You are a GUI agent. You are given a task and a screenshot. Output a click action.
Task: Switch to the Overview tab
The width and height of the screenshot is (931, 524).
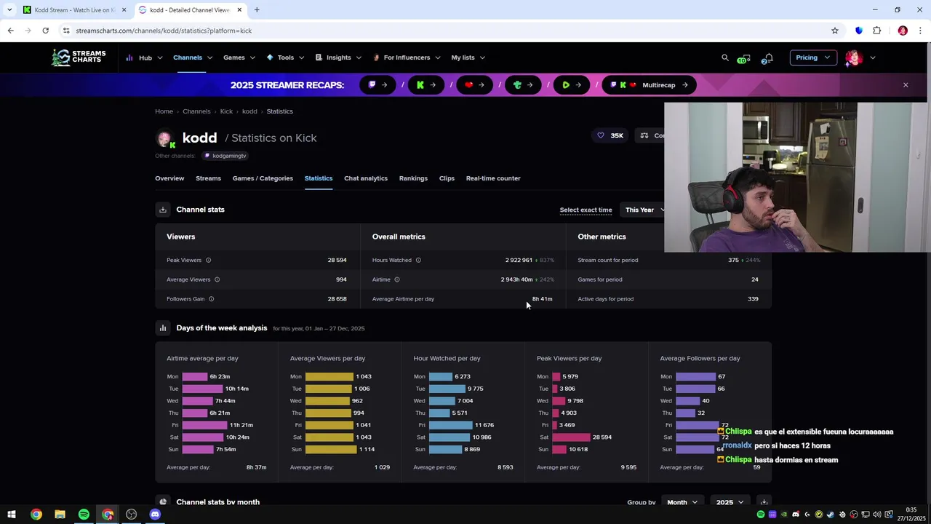pyautogui.click(x=169, y=178)
